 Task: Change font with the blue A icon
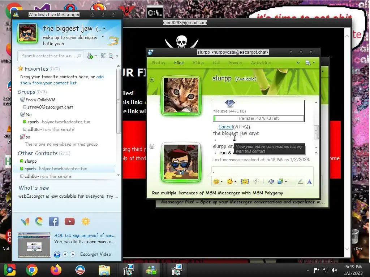click(309, 182)
